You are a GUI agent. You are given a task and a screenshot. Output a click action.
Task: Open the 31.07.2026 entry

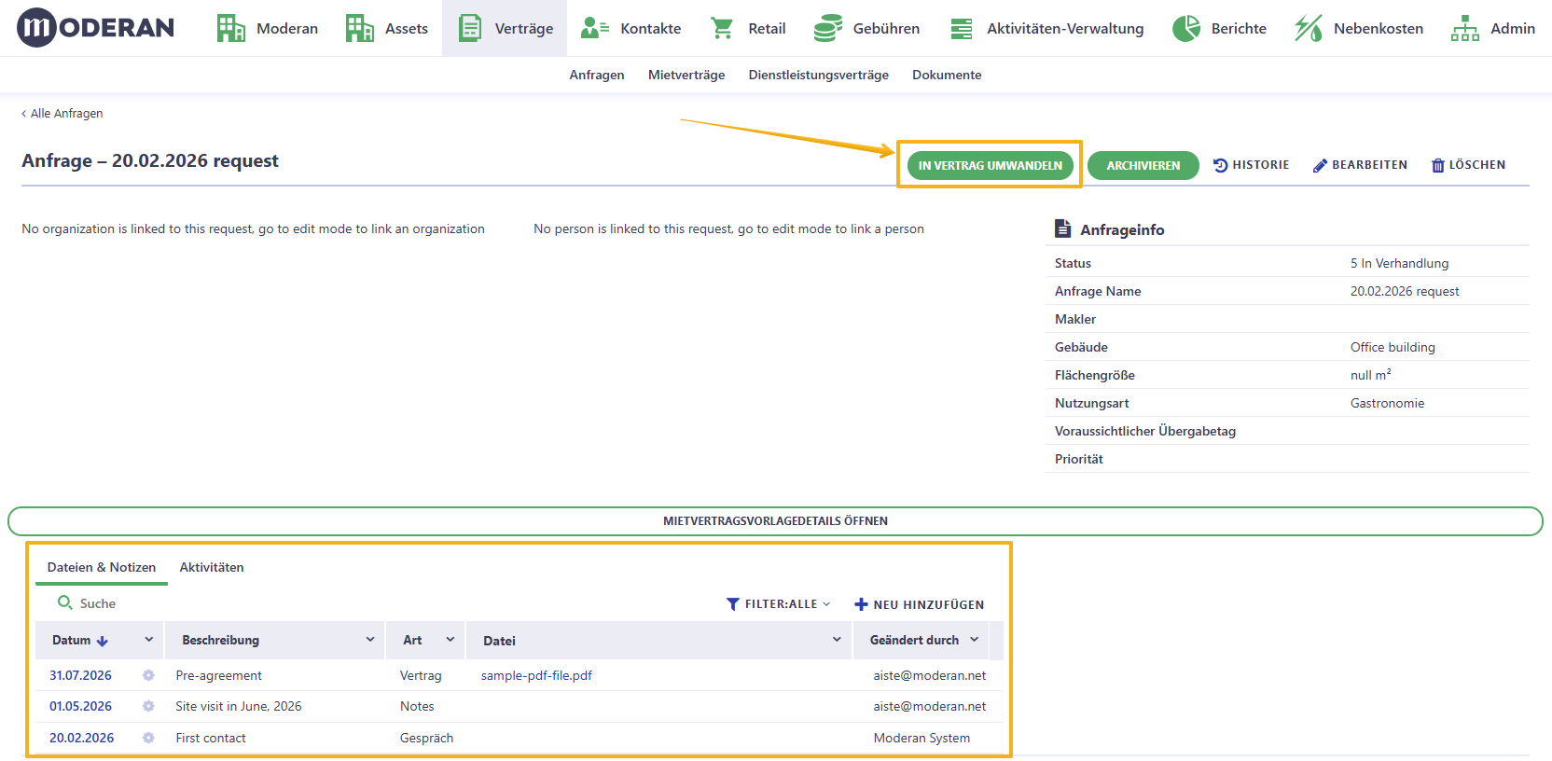[80, 675]
